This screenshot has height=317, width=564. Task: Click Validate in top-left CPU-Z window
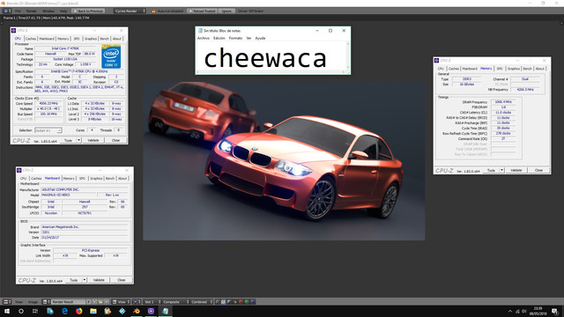(x=93, y=140)
